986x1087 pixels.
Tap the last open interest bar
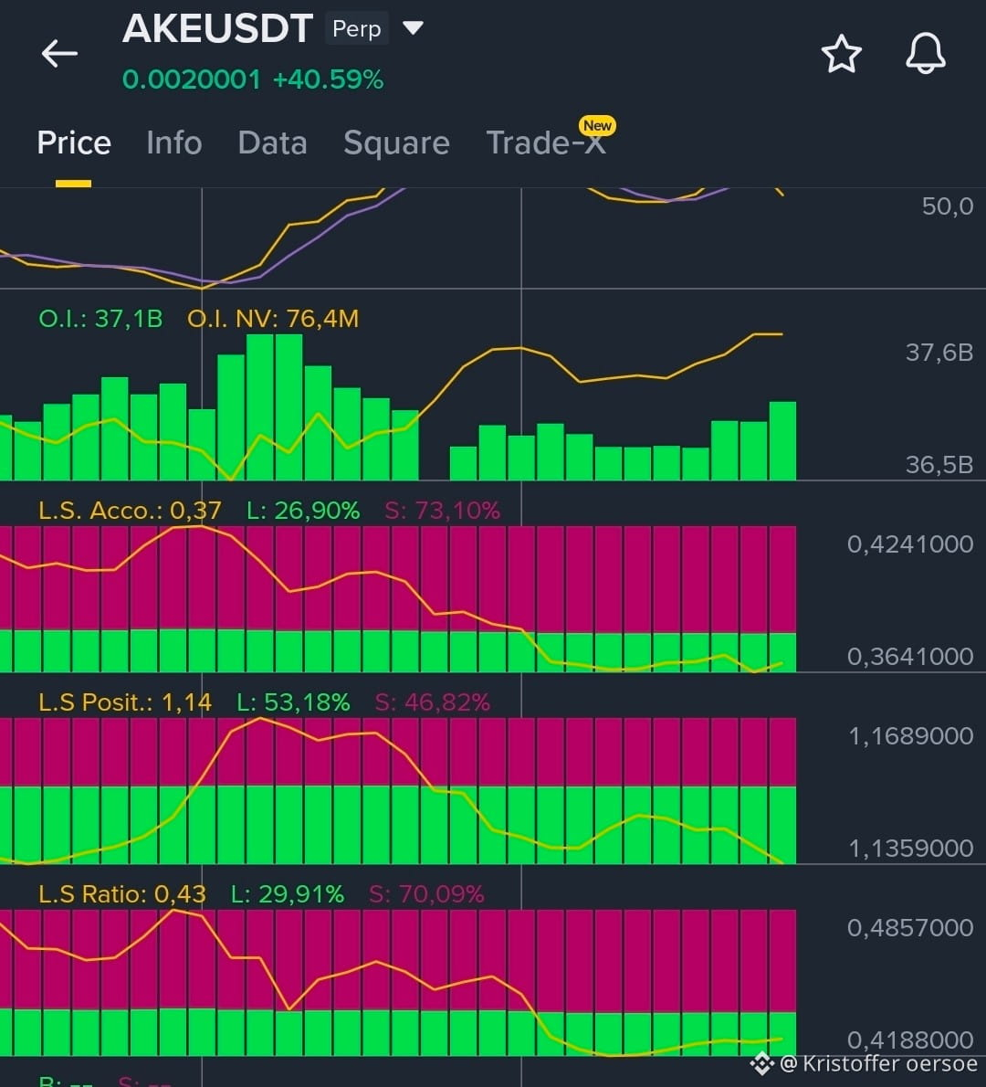coord(782,441)
